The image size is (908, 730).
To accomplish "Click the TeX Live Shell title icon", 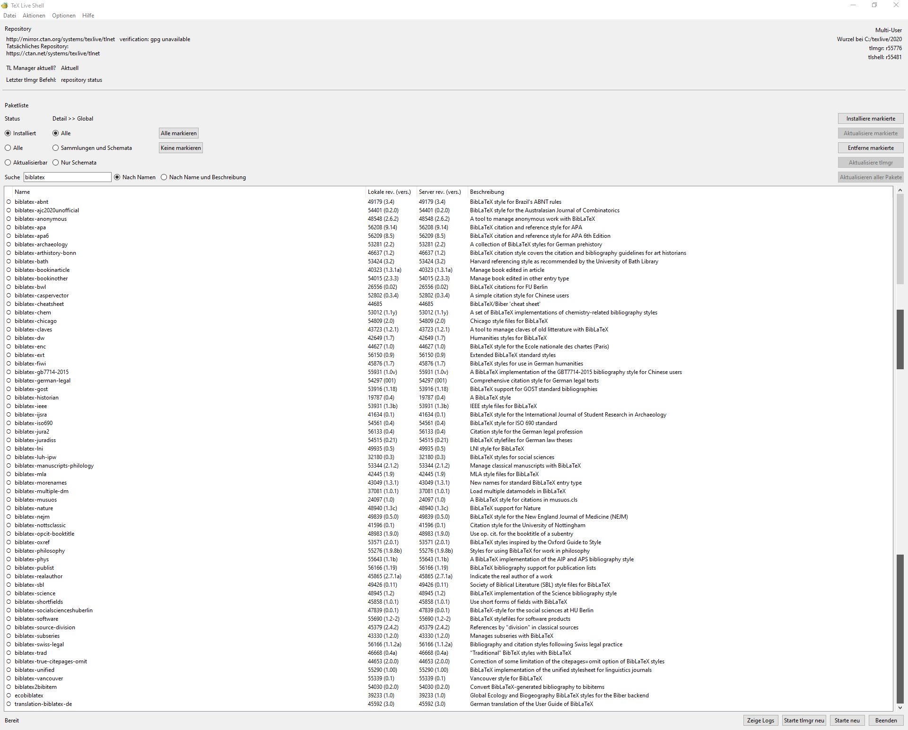I will tap(5, 5).
